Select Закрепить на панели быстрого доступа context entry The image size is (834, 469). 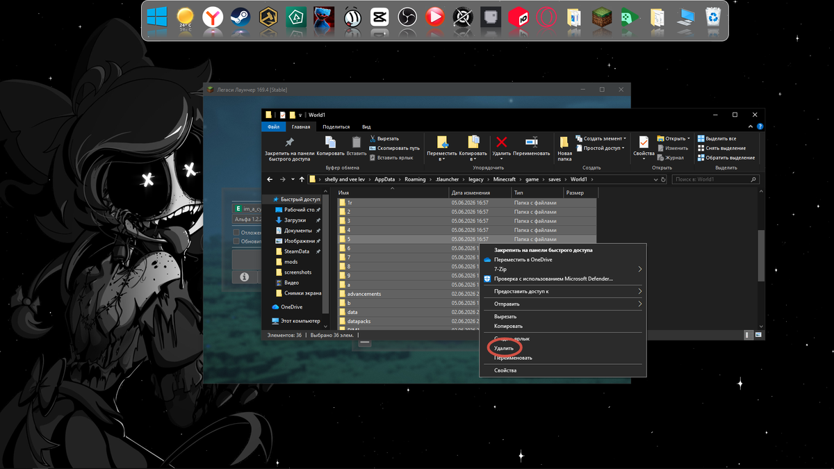coord(543,249)
